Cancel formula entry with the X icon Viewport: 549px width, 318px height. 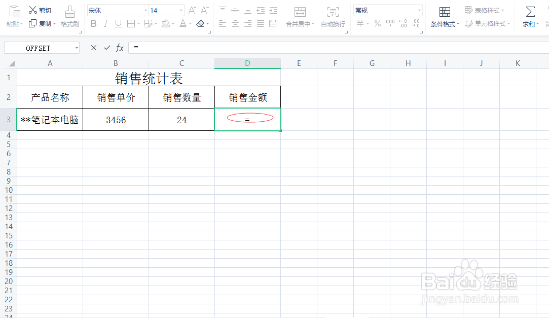pos(93,48)
